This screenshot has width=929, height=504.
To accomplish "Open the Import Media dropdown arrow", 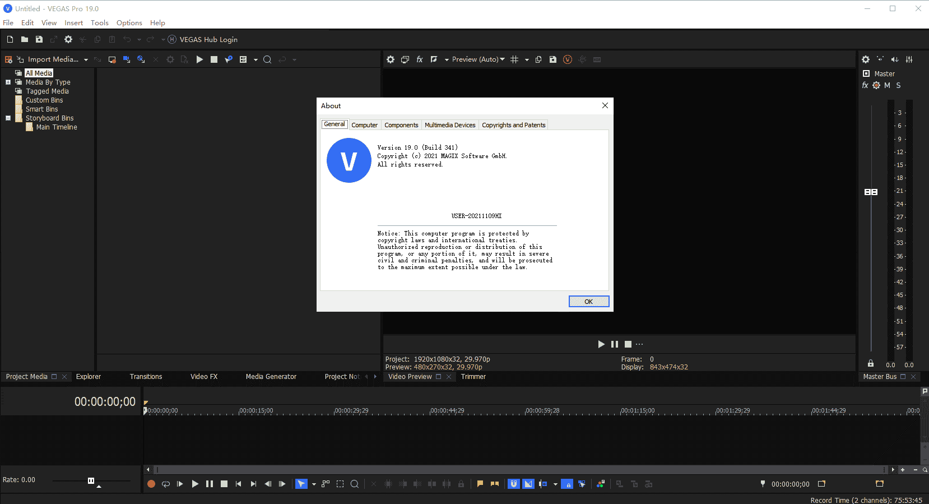I will tap(86, 59).
